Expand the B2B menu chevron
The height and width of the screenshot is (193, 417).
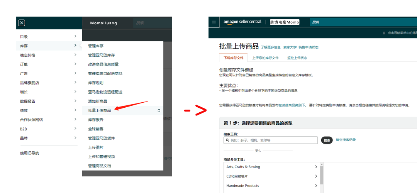click(75, 129)
